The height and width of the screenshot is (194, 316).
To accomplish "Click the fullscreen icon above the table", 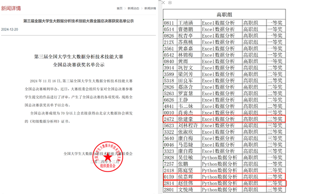I will coord(163,3).
